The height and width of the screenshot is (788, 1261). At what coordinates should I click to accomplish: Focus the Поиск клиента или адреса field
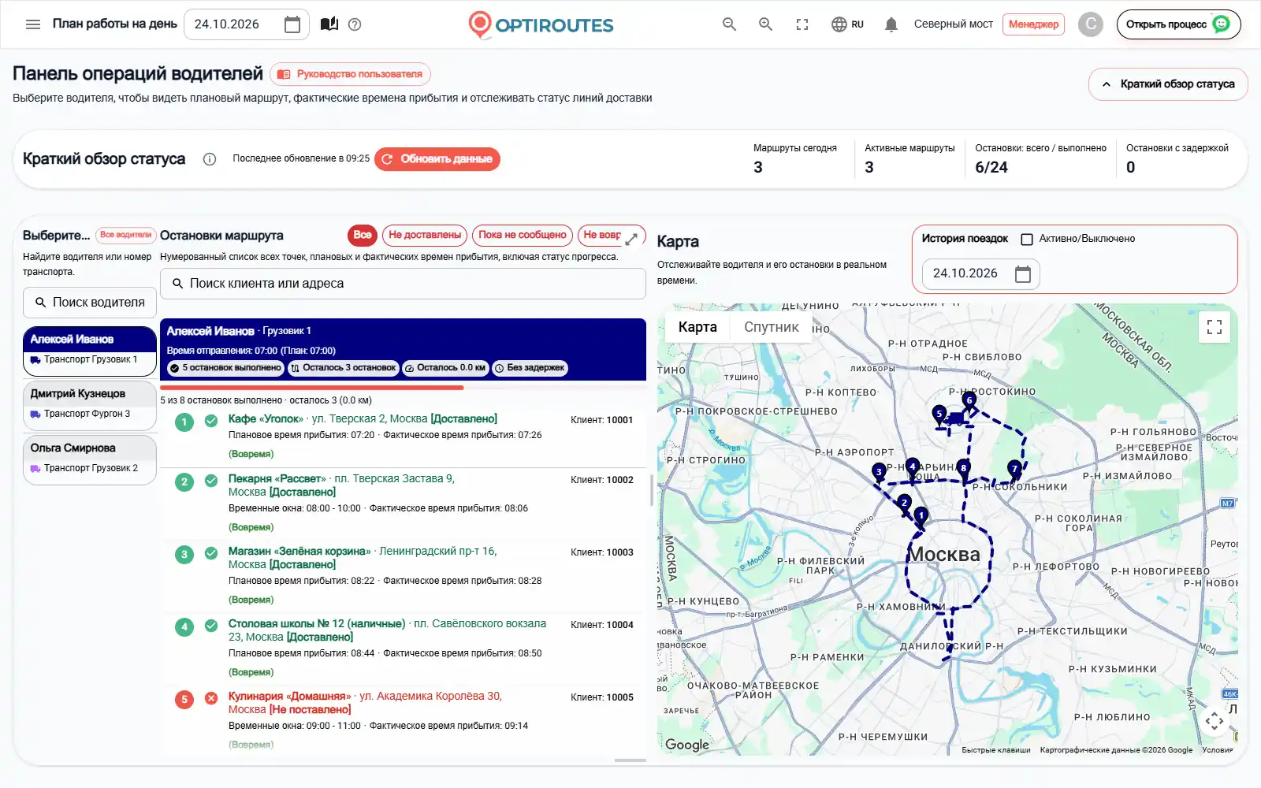(403, 284)
